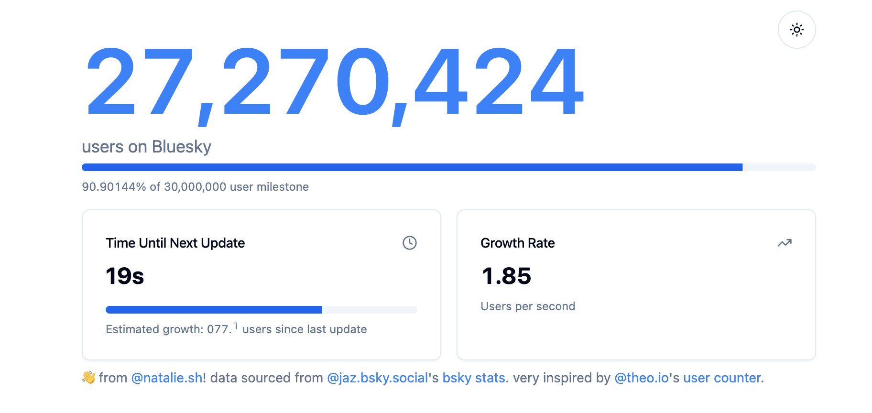Click "90.90144% of 30,000,000 user milestone" text
This screenshot has width=872, height=413.
(195, 187)
